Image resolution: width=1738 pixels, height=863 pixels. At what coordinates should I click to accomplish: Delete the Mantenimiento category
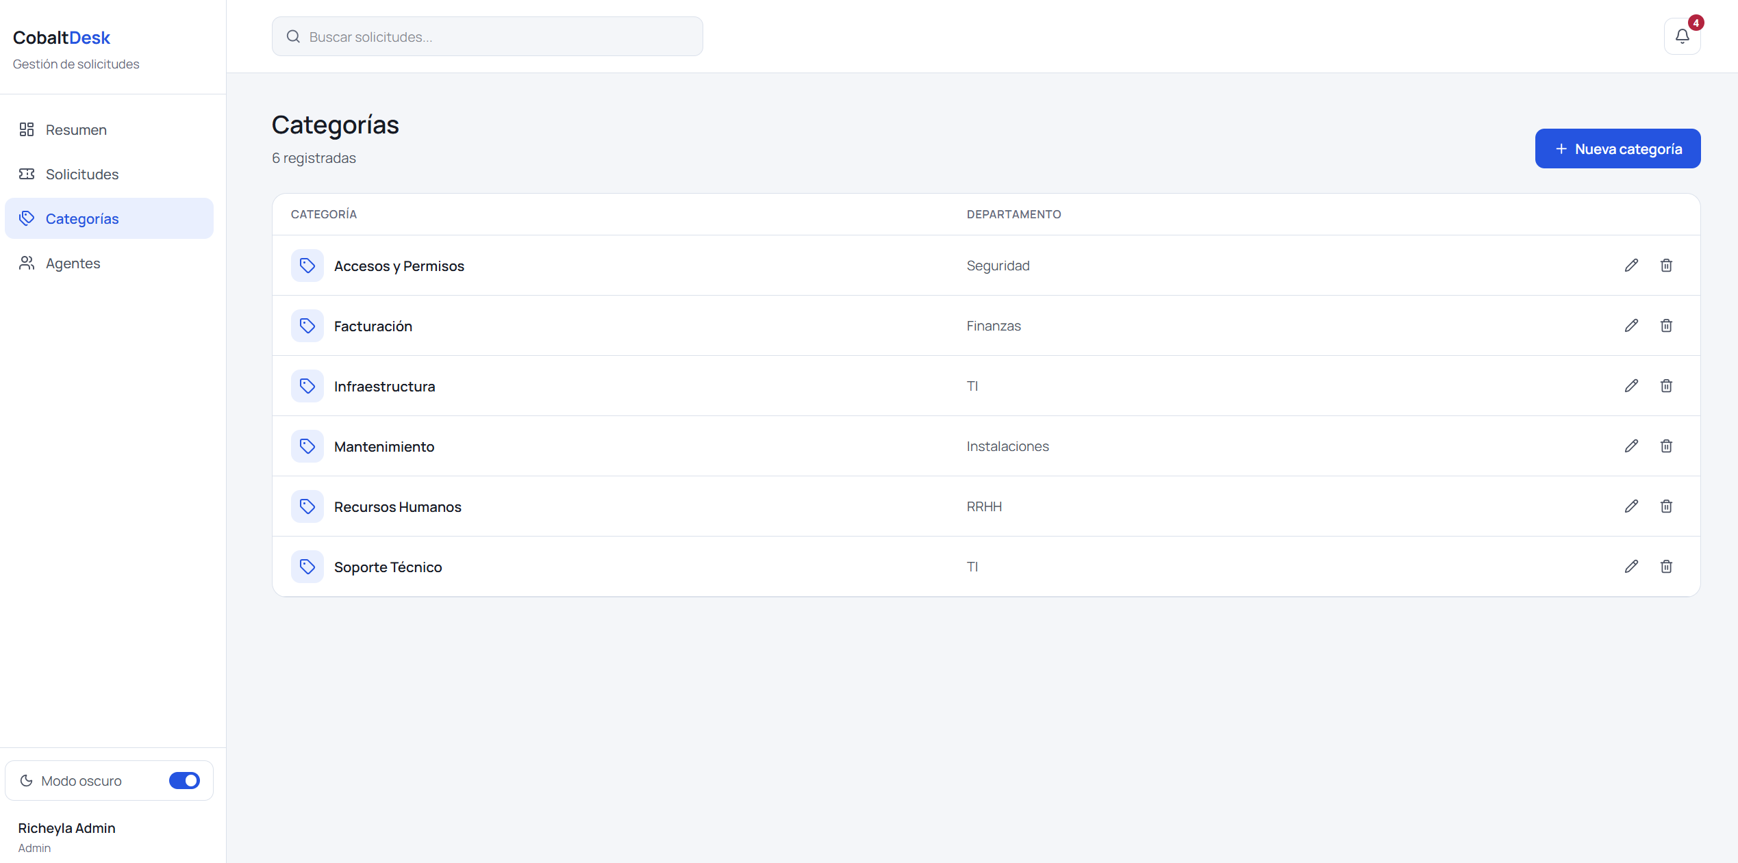[1666, 446]
